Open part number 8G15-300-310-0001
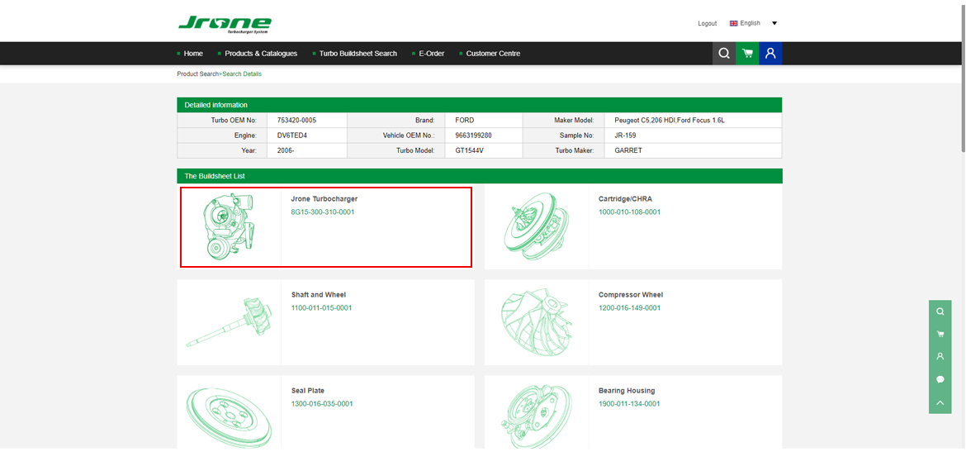 click(323, 212)
